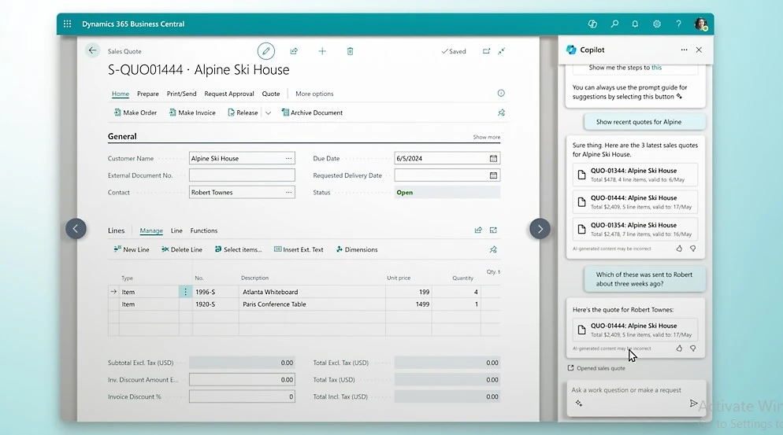Click the edit pencil icon
This screenshot has width=783, height=435.
point(266,51)
